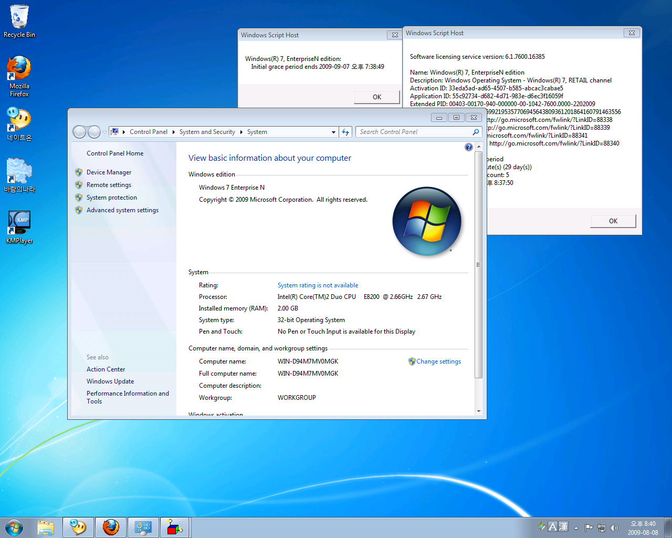
Task: Open the 네이트온 desktop shortcut
Action: pos(19,124)
